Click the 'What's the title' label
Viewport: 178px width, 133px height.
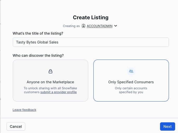(x=38, y=33)
